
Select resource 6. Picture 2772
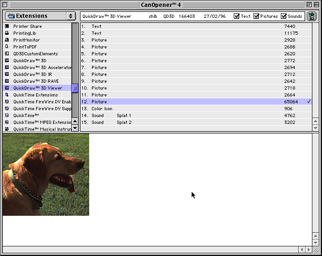point(196,60)
